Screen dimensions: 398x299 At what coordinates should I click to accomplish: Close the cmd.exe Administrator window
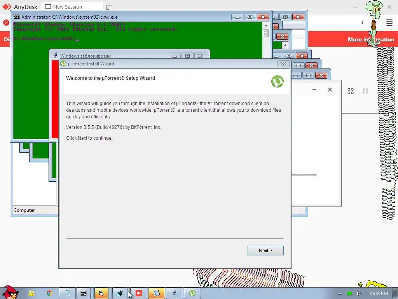pyautogui.click(x=263, y=17)
